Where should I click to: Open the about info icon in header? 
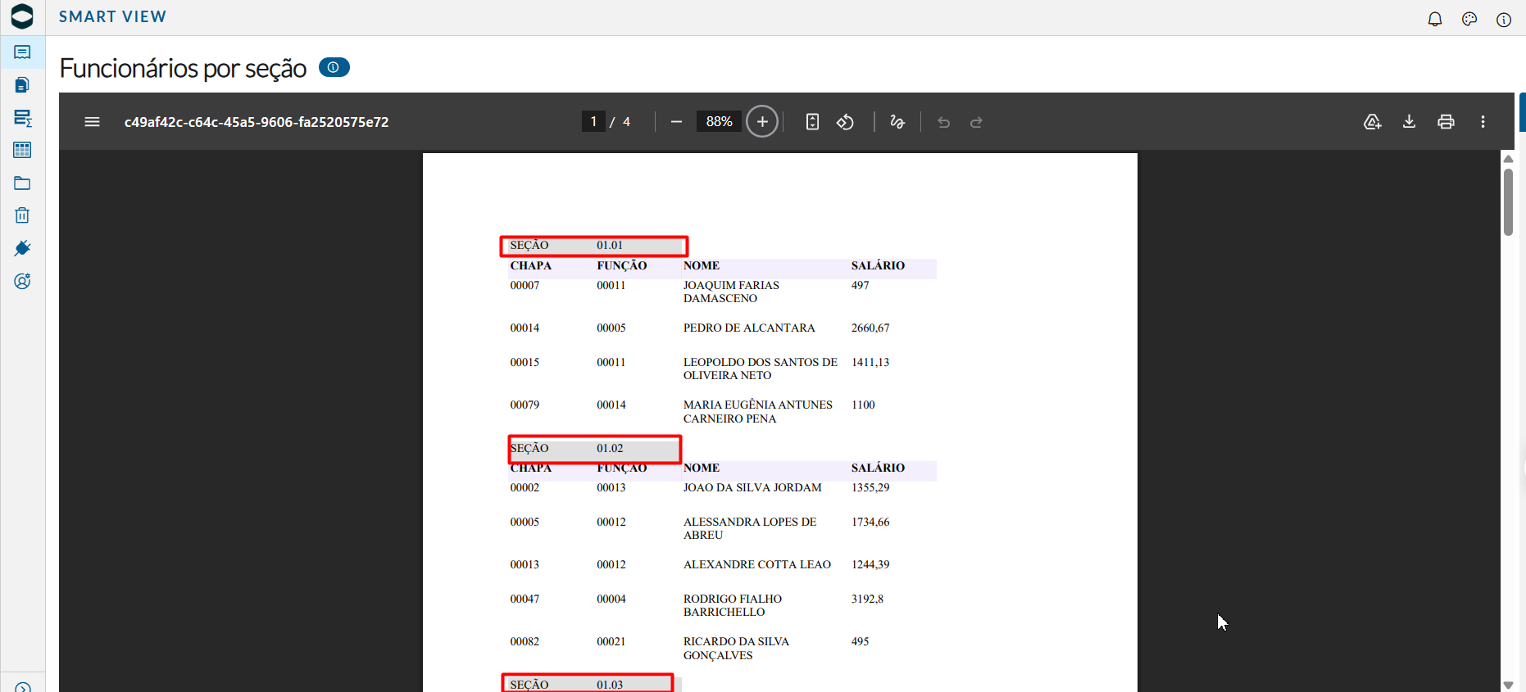coord(1504,20)
